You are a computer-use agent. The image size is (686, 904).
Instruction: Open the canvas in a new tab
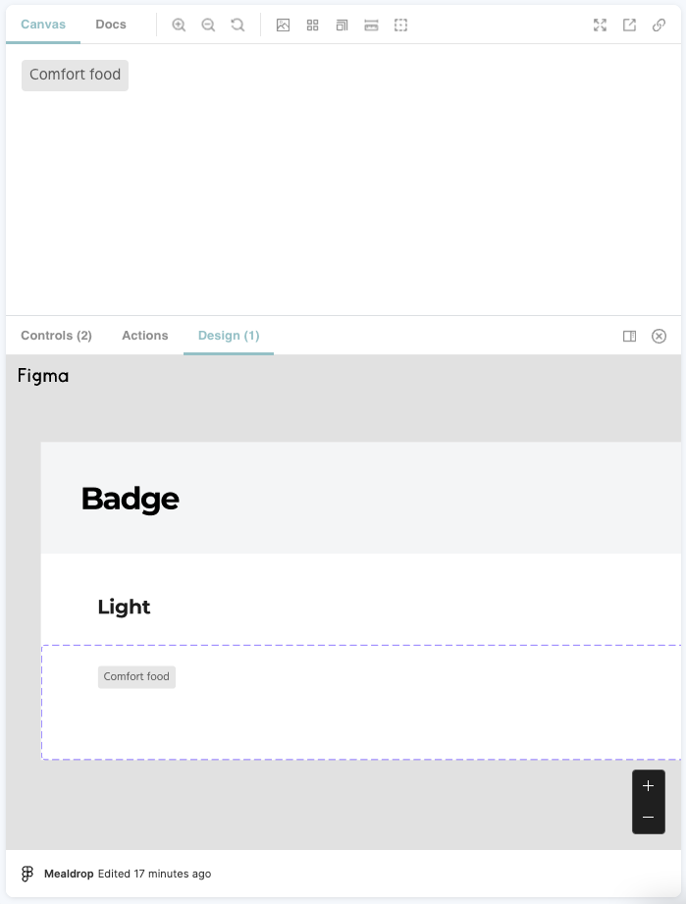629,25
